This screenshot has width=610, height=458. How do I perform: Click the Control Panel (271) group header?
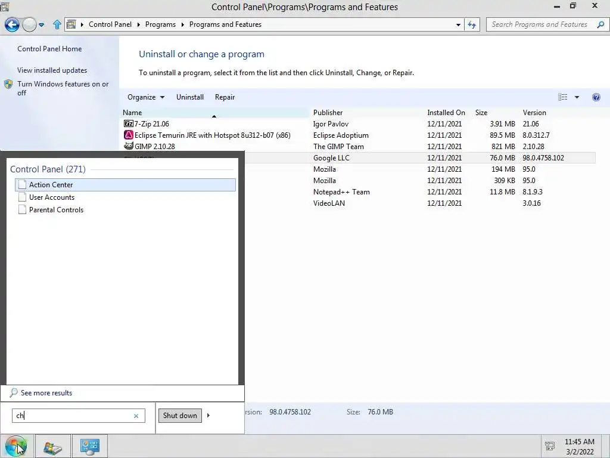(x=48, y=169)
